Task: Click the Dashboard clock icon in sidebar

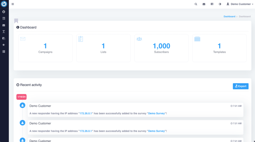Action: [4, 12]
